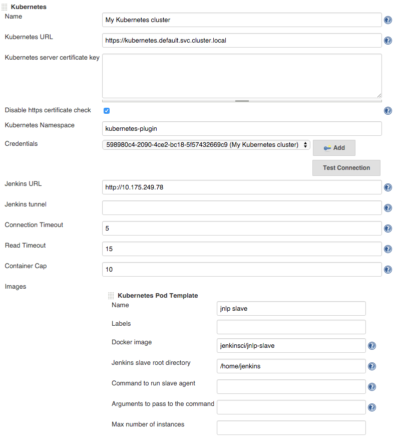Click the 'Credentials' label
Screen dimensions: 398x439
pos(21,144)
